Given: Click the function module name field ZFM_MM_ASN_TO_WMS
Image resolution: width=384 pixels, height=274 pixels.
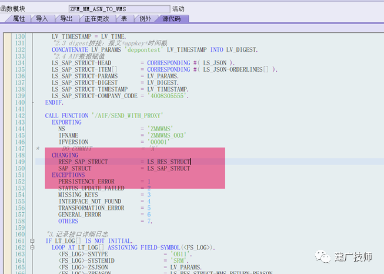Looking at the screenshot, I should pos(119,9).
